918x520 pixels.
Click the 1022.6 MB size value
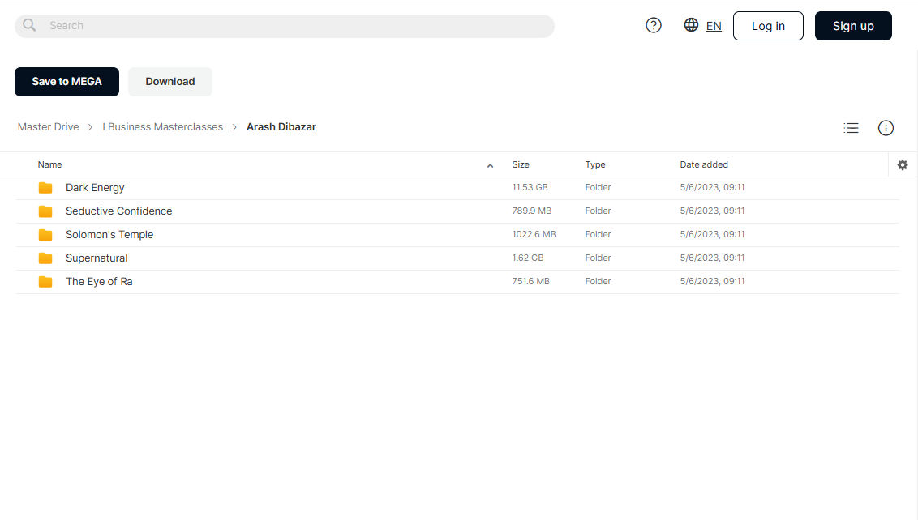click(x=534, y=234)
